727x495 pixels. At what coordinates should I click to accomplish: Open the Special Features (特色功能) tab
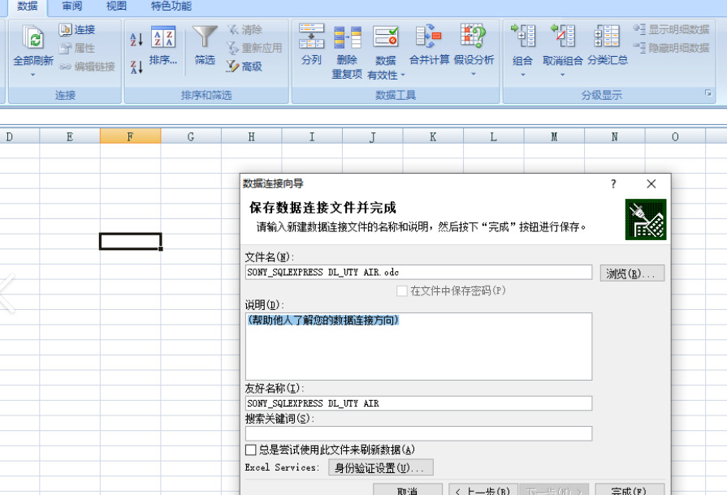coord(171,6)
